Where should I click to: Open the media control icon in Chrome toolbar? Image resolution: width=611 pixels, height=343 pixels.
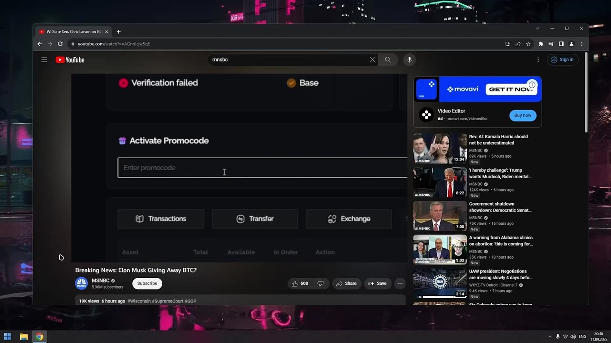coord(551,44)
